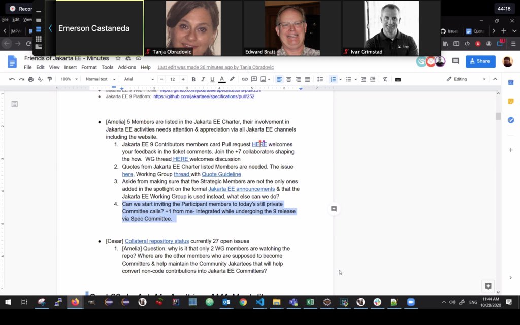Open the Tools menu
520x325 pixels.
click(108, 67)
